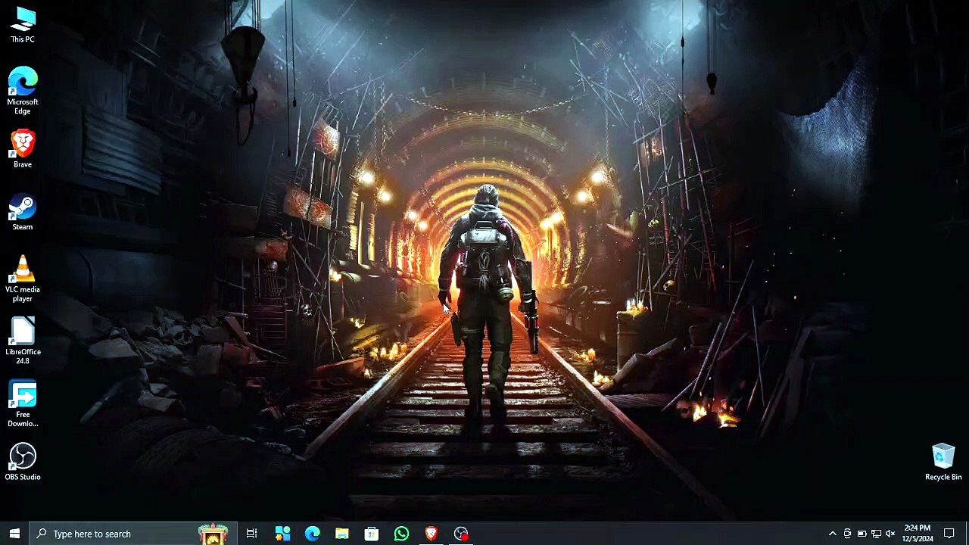Screen dimensions: 969x545
Task: Select the Brave browser desktop shortcut
Action: point(23,148)
